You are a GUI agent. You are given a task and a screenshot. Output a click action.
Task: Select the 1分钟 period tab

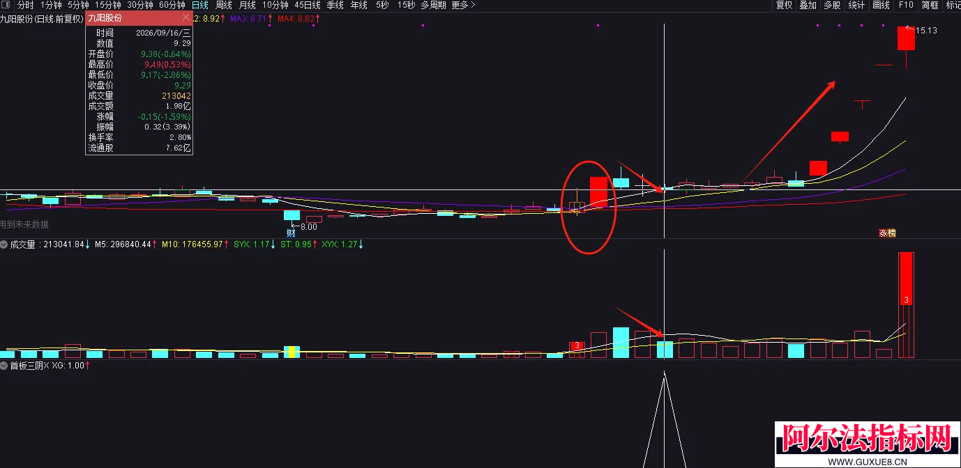click(51, 5)
